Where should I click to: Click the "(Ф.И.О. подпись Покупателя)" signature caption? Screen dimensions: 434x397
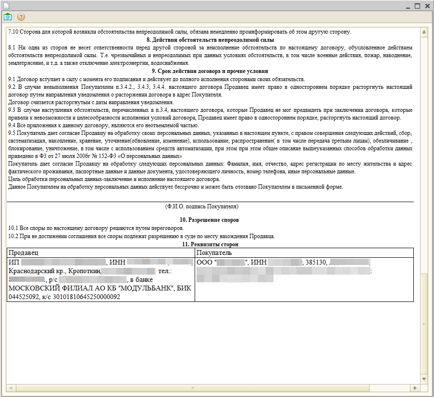tap(201, 206)
